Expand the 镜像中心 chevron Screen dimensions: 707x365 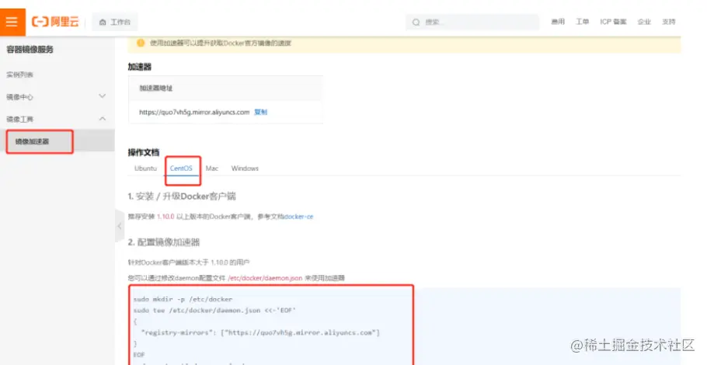tap(103, 96)
